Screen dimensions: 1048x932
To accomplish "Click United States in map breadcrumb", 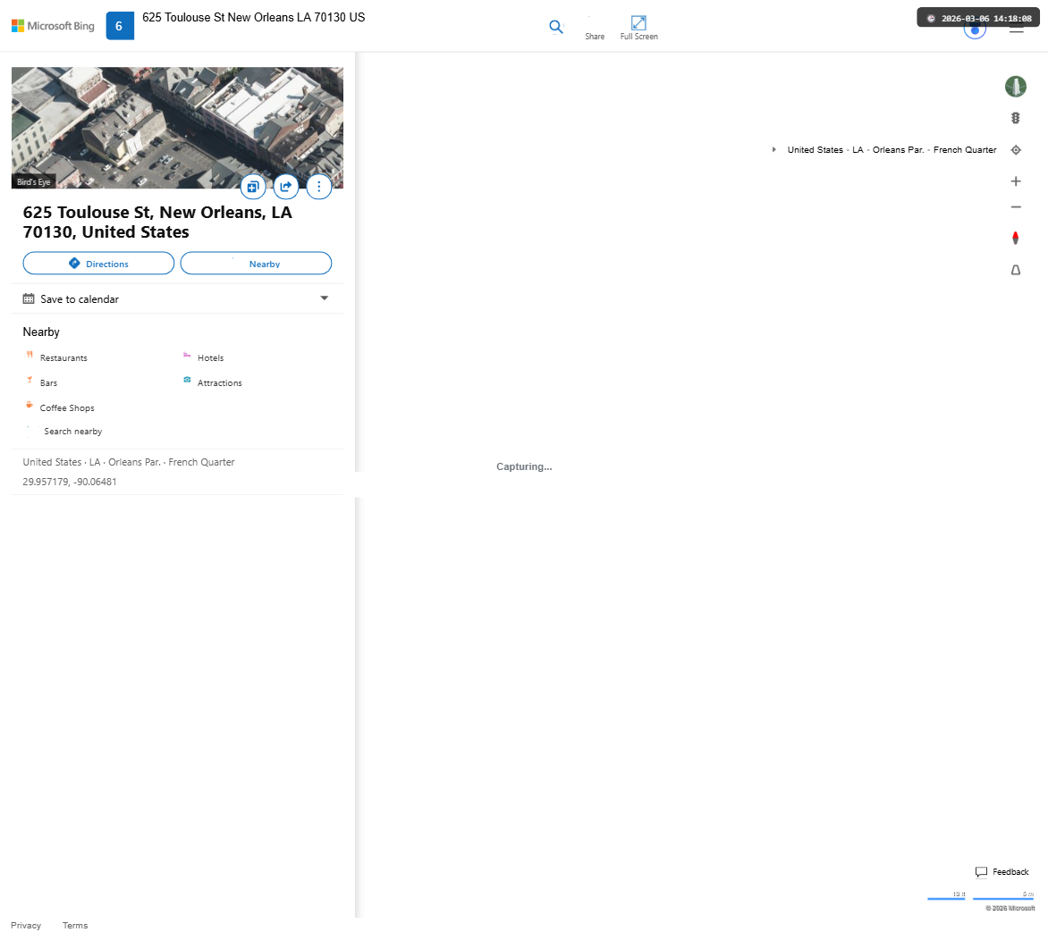I will (815, 149).
